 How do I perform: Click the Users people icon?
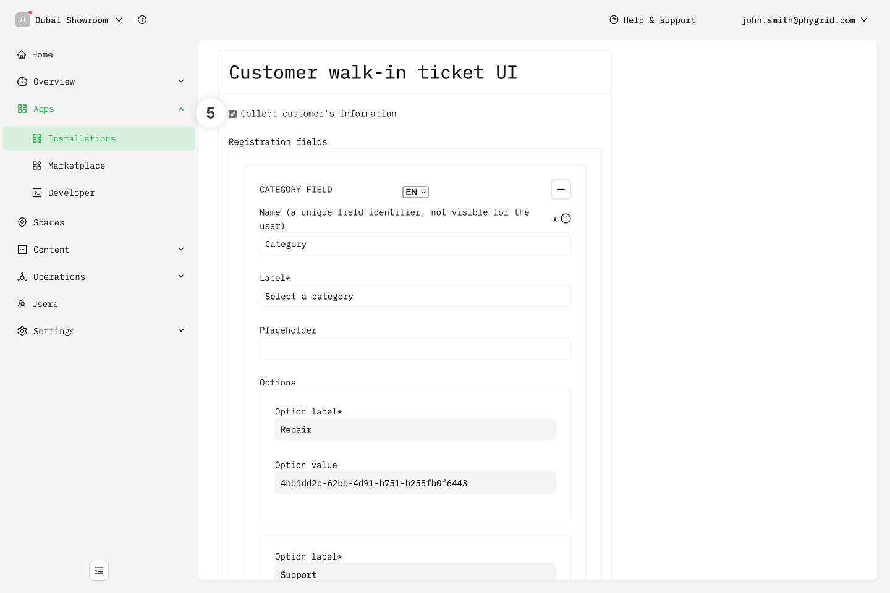[x=22, y=304]
